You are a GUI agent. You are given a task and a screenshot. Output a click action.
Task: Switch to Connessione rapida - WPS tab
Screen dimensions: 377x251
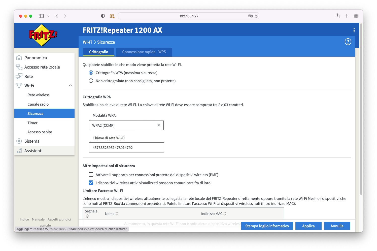[x=144, y=52]
